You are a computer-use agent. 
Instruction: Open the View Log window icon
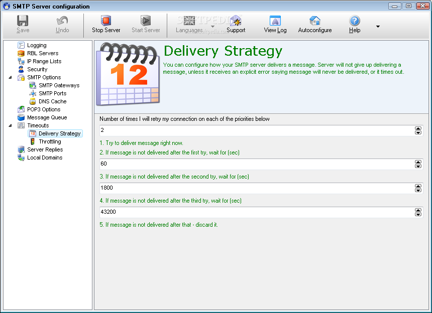275,21
